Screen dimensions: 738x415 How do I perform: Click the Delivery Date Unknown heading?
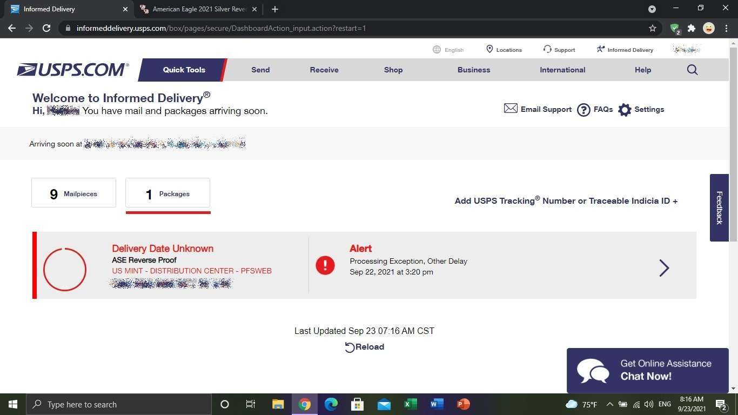coord(163,249)
